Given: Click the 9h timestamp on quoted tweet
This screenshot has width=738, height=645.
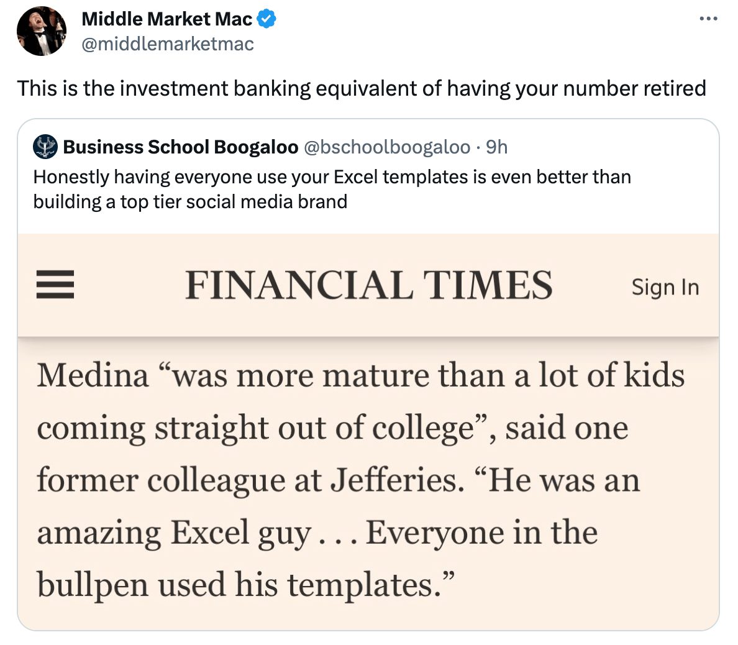Looking at the screenshot, I should (497, 147).
